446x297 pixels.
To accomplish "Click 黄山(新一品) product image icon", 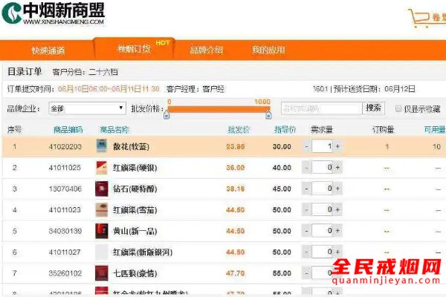I will click(x=102, y=231).
